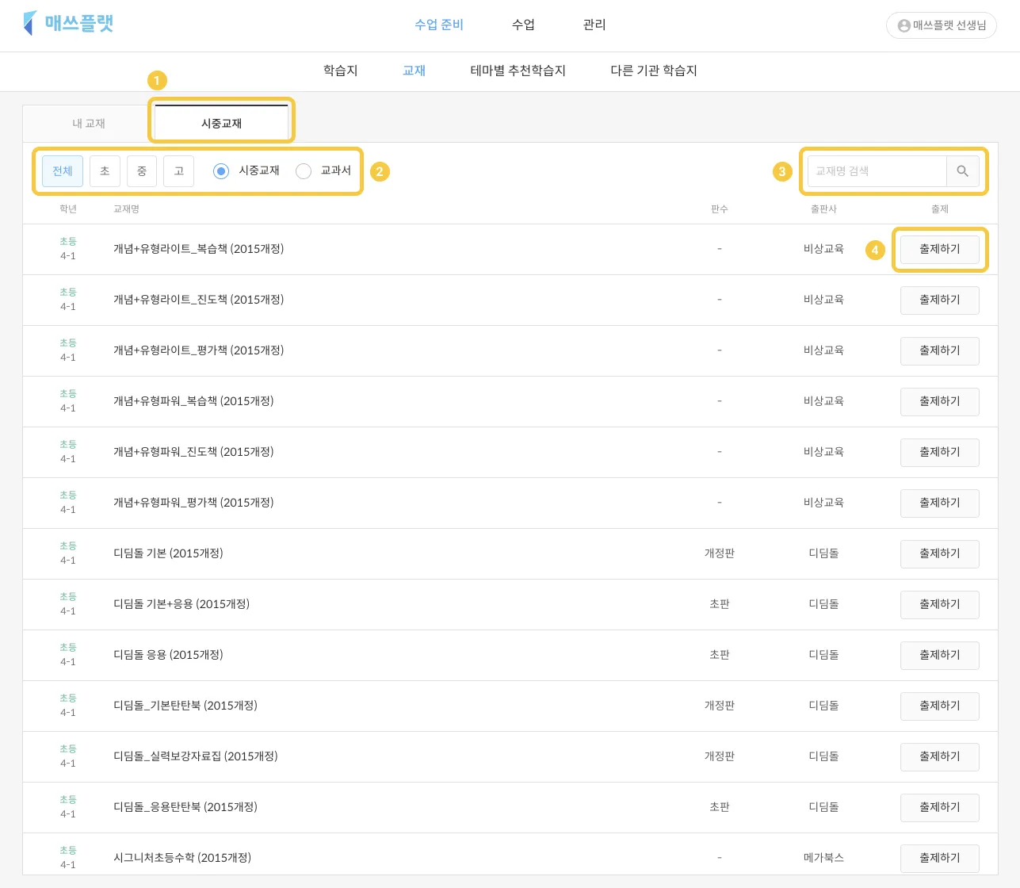Filter by 중 school level

tap(142, 171)
